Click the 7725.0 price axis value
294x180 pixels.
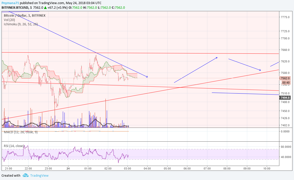coord(285,31)
